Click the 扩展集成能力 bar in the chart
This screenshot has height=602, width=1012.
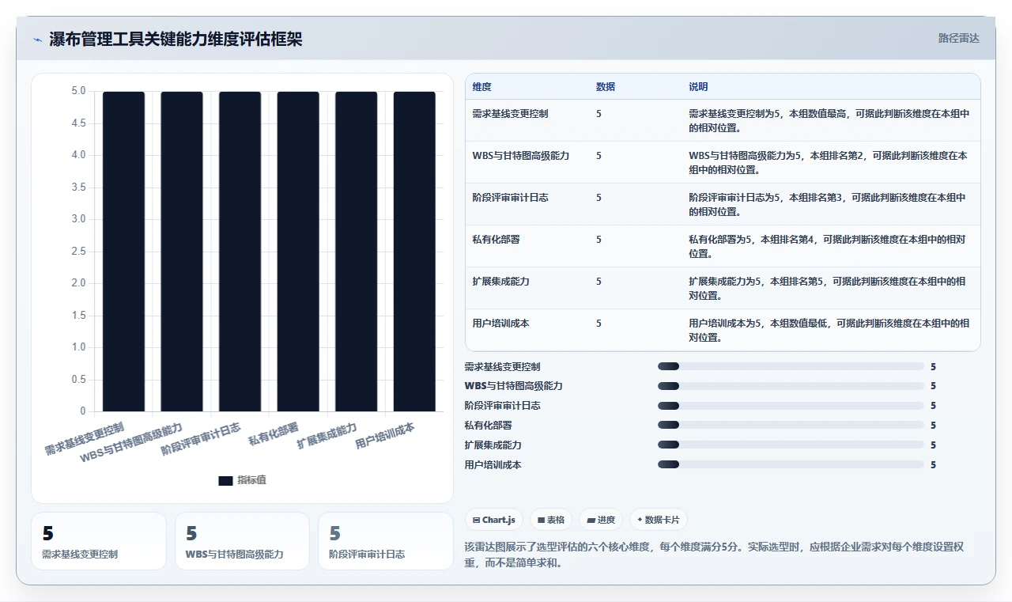coord(357,252)
